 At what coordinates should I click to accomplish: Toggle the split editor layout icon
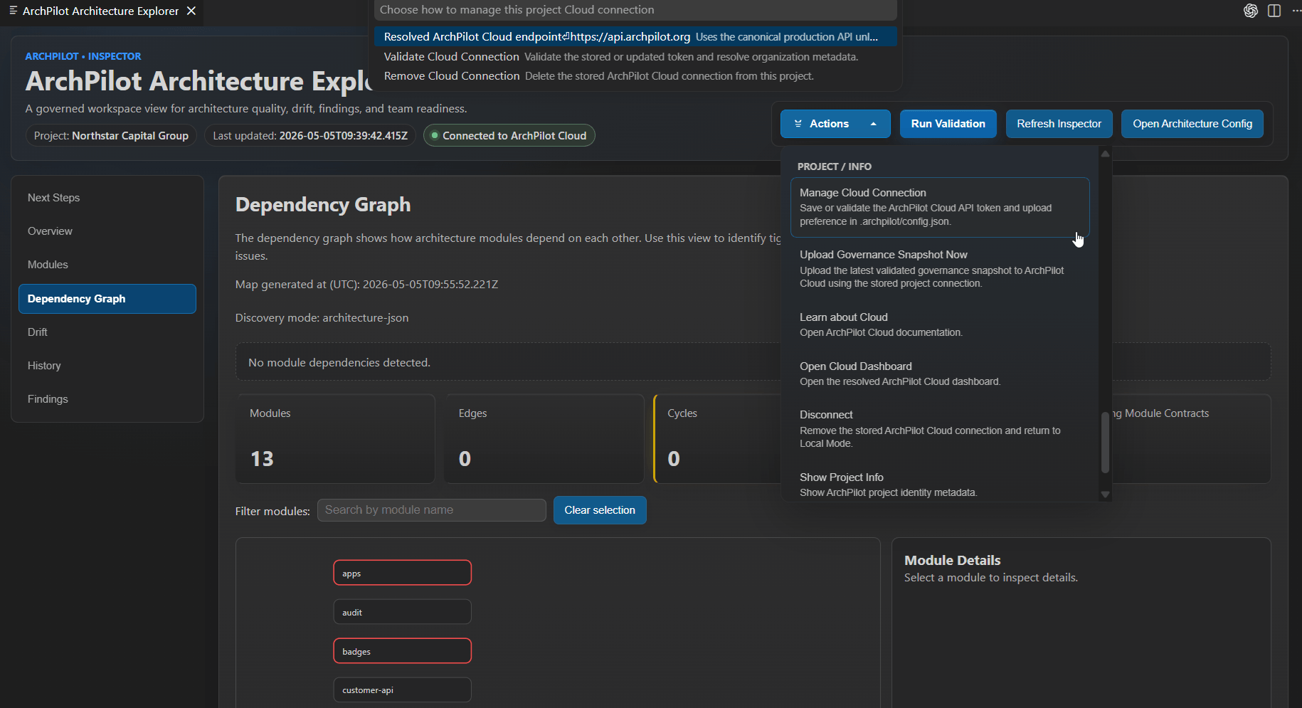click(x=1274, y=11)
